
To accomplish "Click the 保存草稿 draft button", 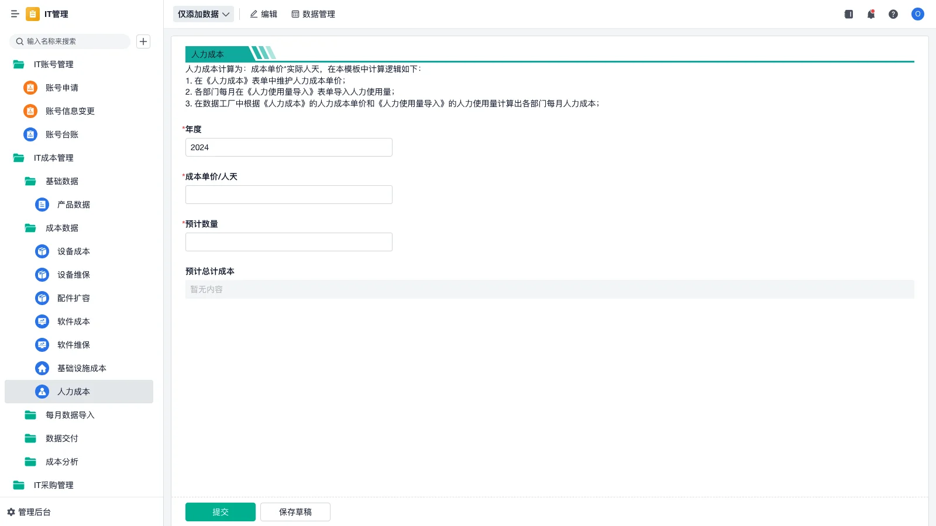I will click(295, 511).
